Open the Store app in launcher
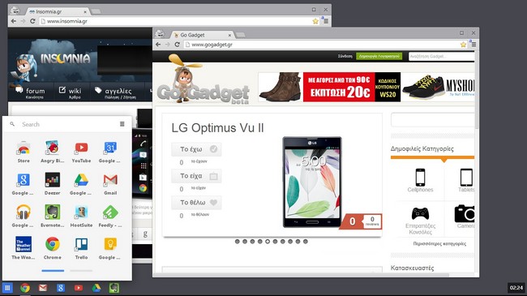 tap(24, 152)
